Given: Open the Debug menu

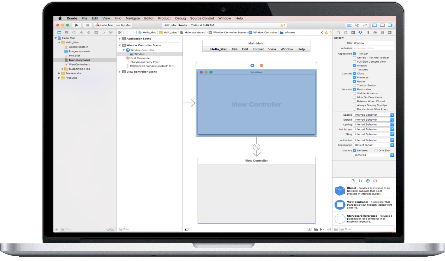Looking at the screenshot, I should click(180, 18).
